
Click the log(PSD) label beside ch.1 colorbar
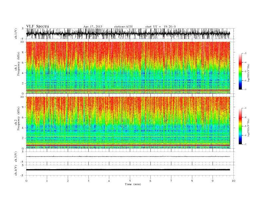248,73
